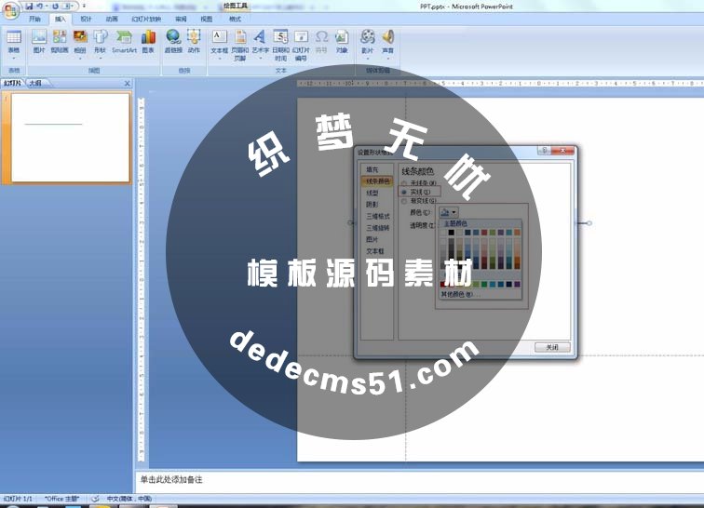Open the 大纲 outline pane tab
The height and width of the screenshot is (508, 704).
pos(34,83)
